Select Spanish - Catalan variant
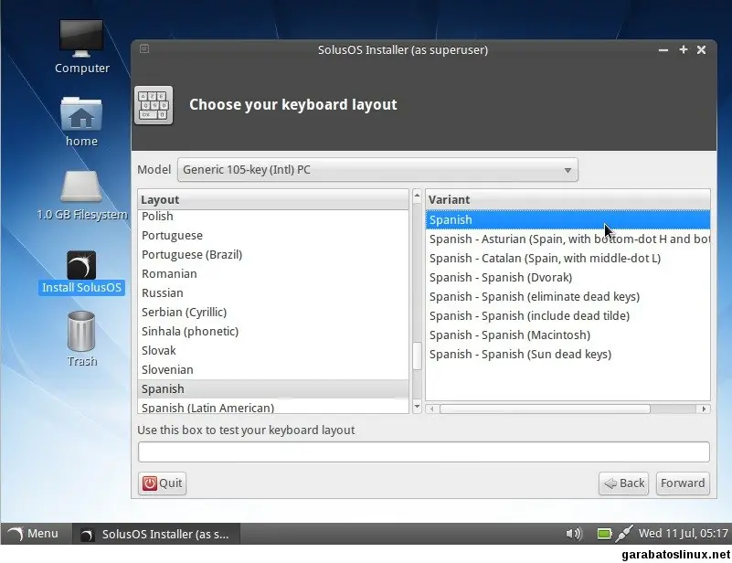This screenshot has height=563, width=732. 568,258
